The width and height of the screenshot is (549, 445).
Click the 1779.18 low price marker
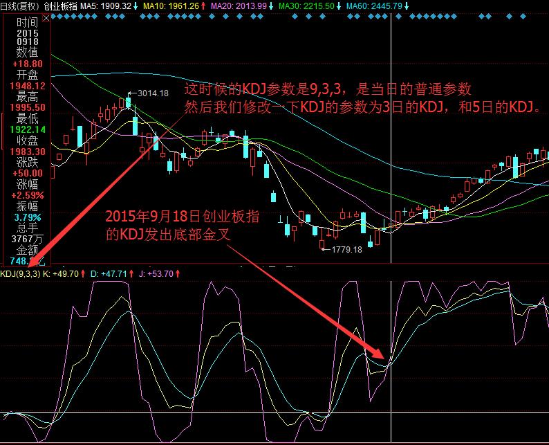pos(346,249)
